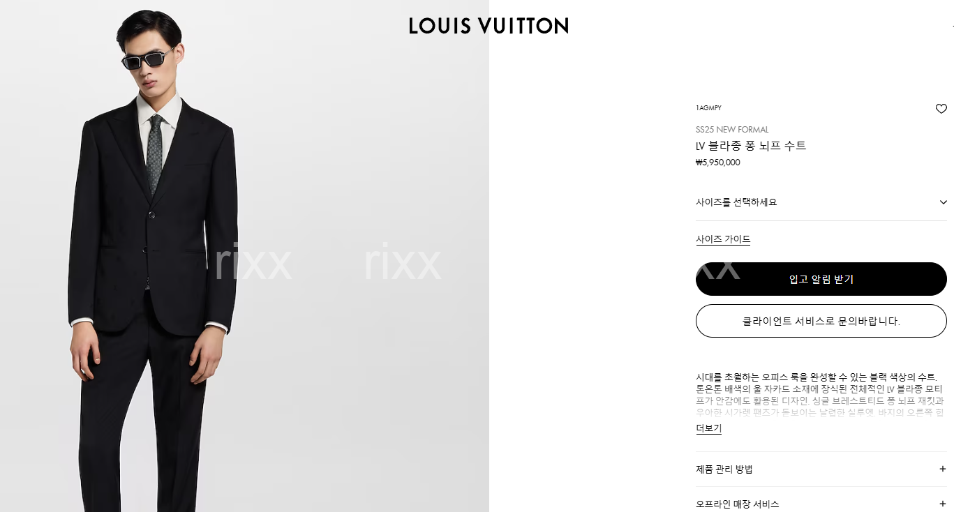Click the plus icon beside 오프라인 매장 서비스
Screen dimensions: 954x512
(x=943, y=504)
